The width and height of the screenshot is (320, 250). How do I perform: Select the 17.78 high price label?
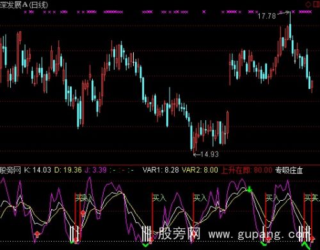click(x=267, y=16)
